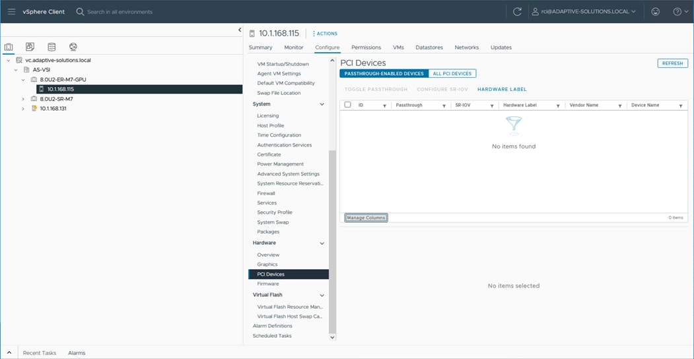694x359 pixels.
Task: Show Passthrough-Enabled Devices view
Action: click(x=384, y=73)
